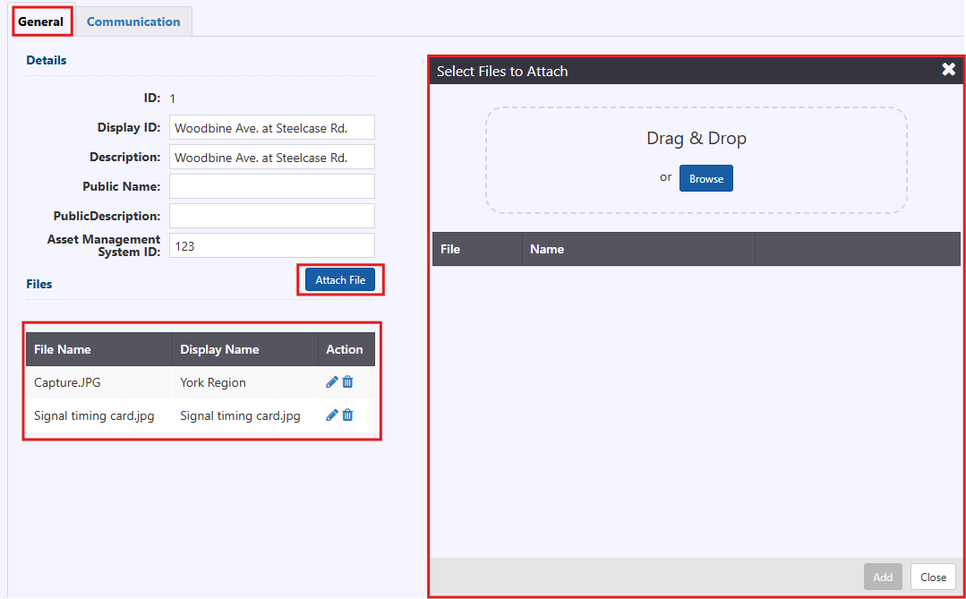Edit the Asset Management System ID field
The width and height of the screenshot is (966, 599).
click(x=271, y=245)
